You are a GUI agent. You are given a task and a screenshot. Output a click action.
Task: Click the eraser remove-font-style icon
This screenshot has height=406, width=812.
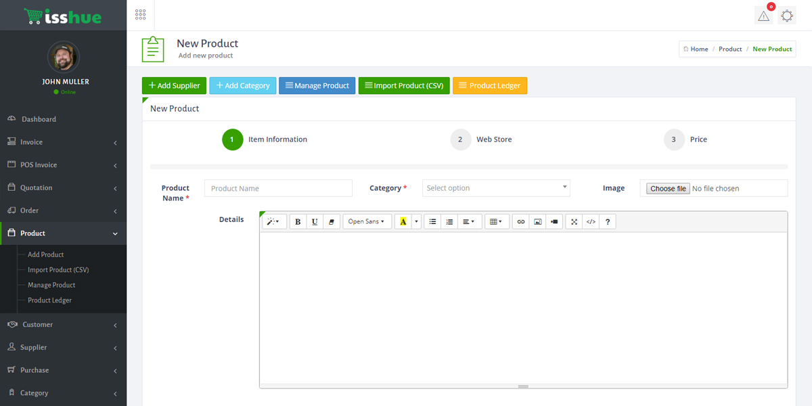pyautogui.click(x=332, y=222)
